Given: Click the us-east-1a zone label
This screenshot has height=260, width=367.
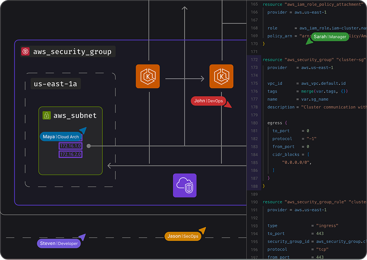Looking at the screenshot, I should click(x=55, y=84).
